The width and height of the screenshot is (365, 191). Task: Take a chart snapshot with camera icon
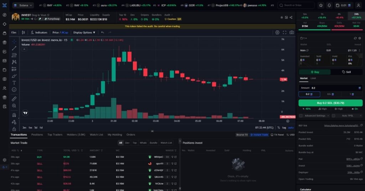pos(292,32)
